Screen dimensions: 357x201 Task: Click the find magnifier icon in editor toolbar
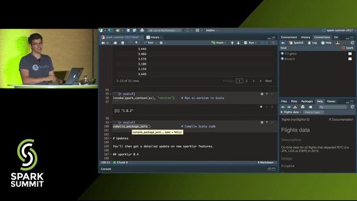[136, 42]
